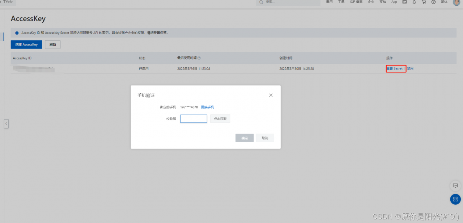Click the blue grid shortcut icon bottom right

[x=455, y=199]
